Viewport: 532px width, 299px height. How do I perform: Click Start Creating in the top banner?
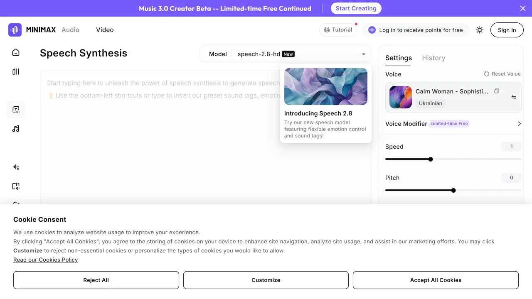[356, 8]
